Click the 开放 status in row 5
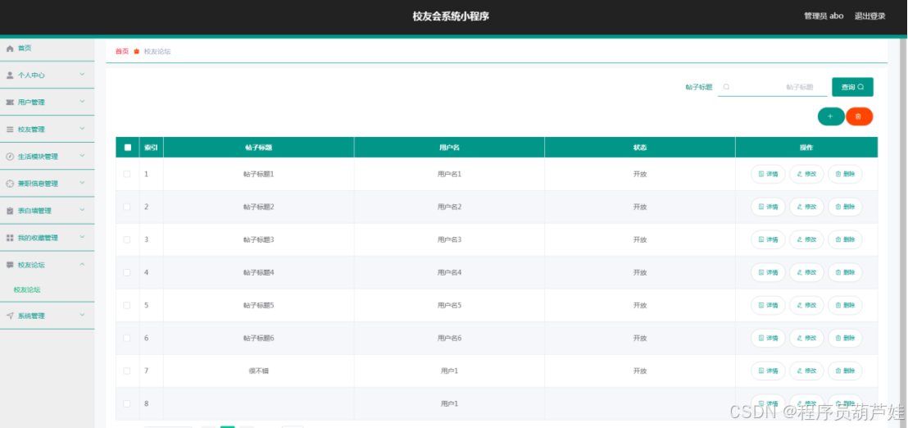Screen dimensions: 908x428 (640, 305)
